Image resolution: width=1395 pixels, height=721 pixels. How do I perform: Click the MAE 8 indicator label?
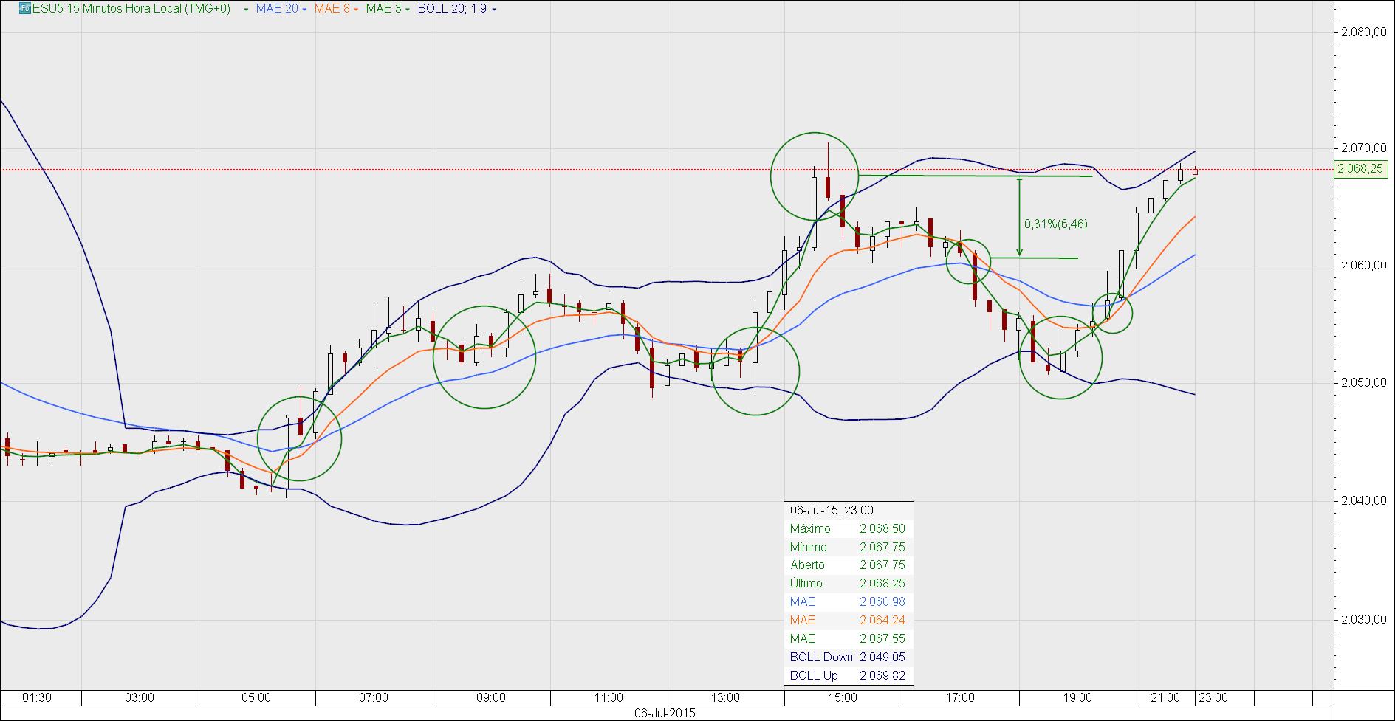[332, 9]
